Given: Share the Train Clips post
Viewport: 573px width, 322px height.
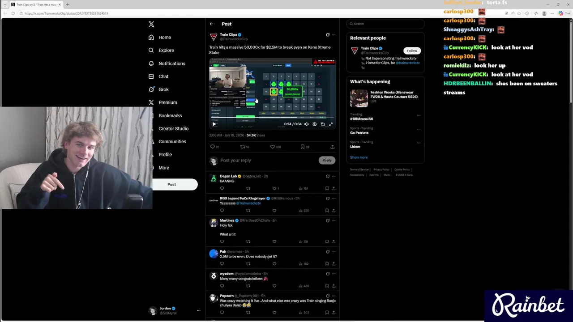Looking at the screenshot, I should [x=332, y=147].
